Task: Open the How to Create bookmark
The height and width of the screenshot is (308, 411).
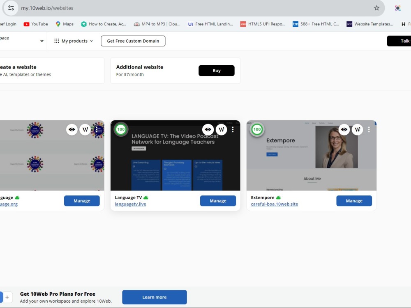Action: [x=104, y=24]
